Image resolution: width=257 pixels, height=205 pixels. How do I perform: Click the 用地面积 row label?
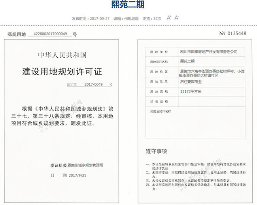pos(159,92)
